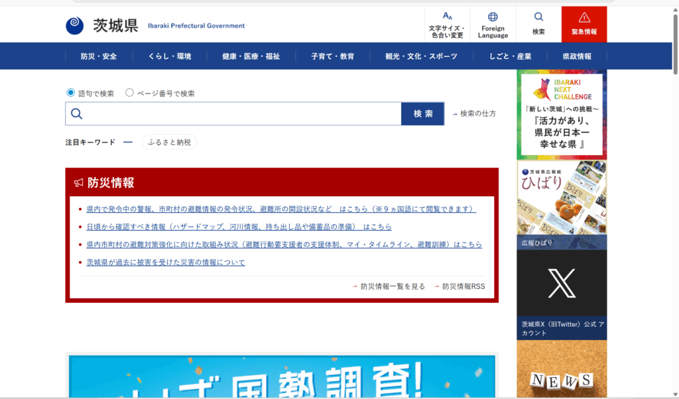Expand the くらし・環境 navigation menu

170,56
